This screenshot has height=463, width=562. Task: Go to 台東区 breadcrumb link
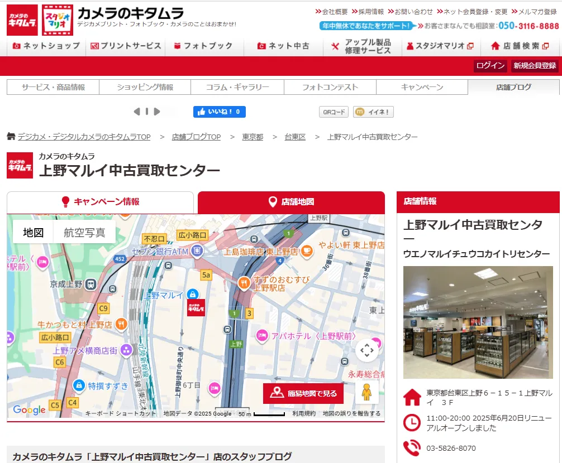pos(295,137)
